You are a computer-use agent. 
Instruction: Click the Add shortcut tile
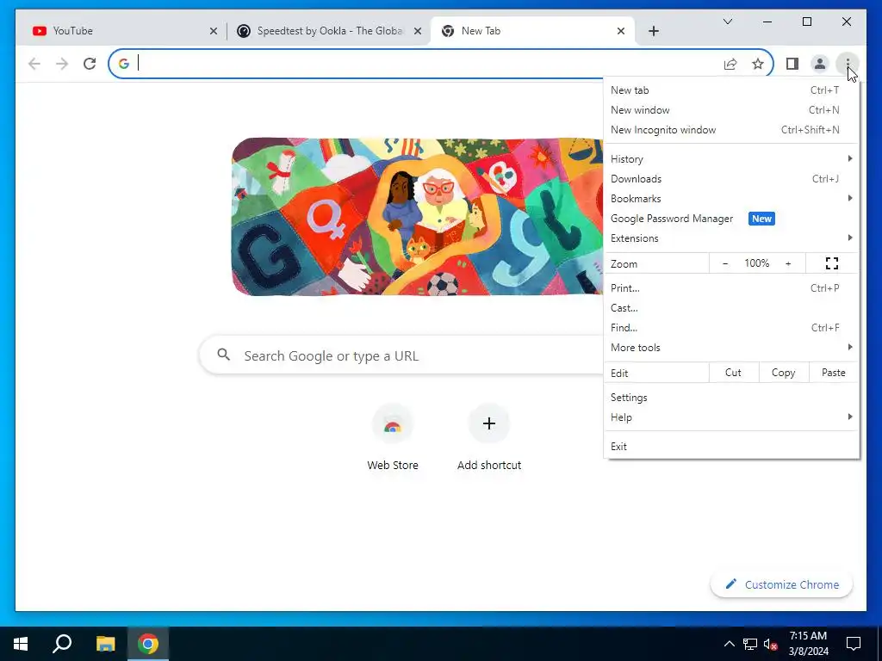(x=489, y=438)
